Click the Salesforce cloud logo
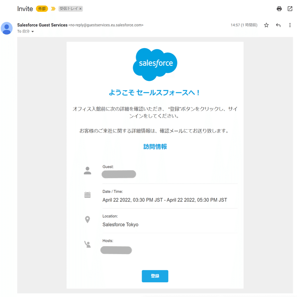Viewport: 297px width, 297px height. point(155,64)
